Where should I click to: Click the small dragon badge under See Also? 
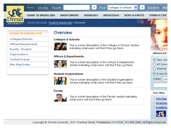pyautogui.click(x=161, y=113)
